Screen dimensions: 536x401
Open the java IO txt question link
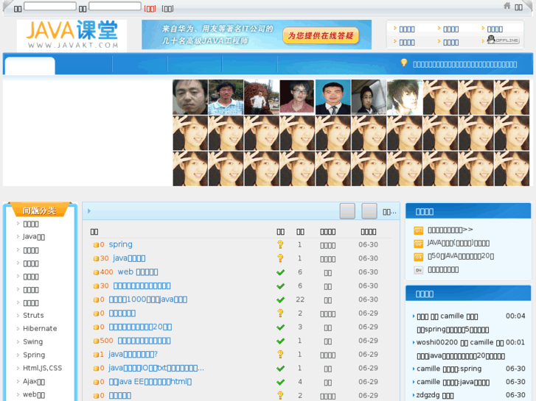click(x=156, y=368)
